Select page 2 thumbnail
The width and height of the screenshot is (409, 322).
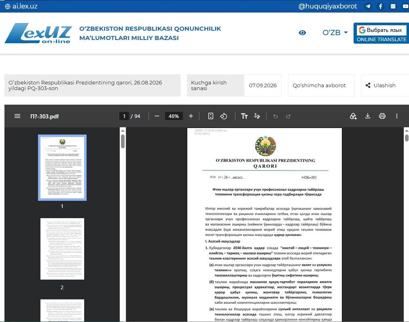(62, 249)
